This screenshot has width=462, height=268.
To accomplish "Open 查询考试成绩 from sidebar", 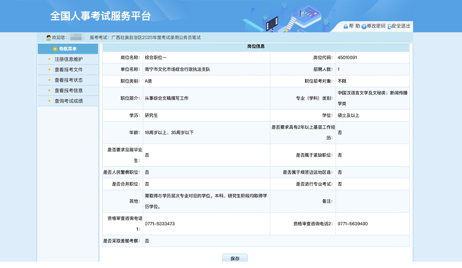I will tap(68, 101).
